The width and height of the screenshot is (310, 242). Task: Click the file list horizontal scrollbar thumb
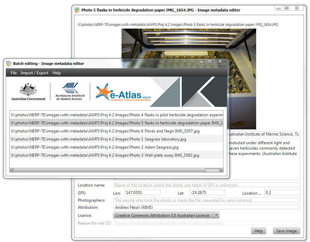pyautogui.click(x=110, y=170)
